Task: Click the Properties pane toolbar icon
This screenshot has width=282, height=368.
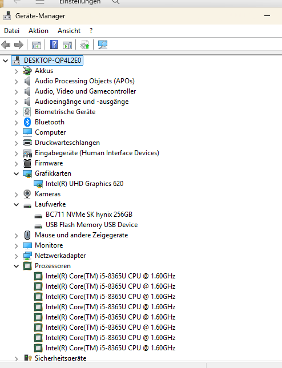Action: pyautogui.click(x=67, y=45)
